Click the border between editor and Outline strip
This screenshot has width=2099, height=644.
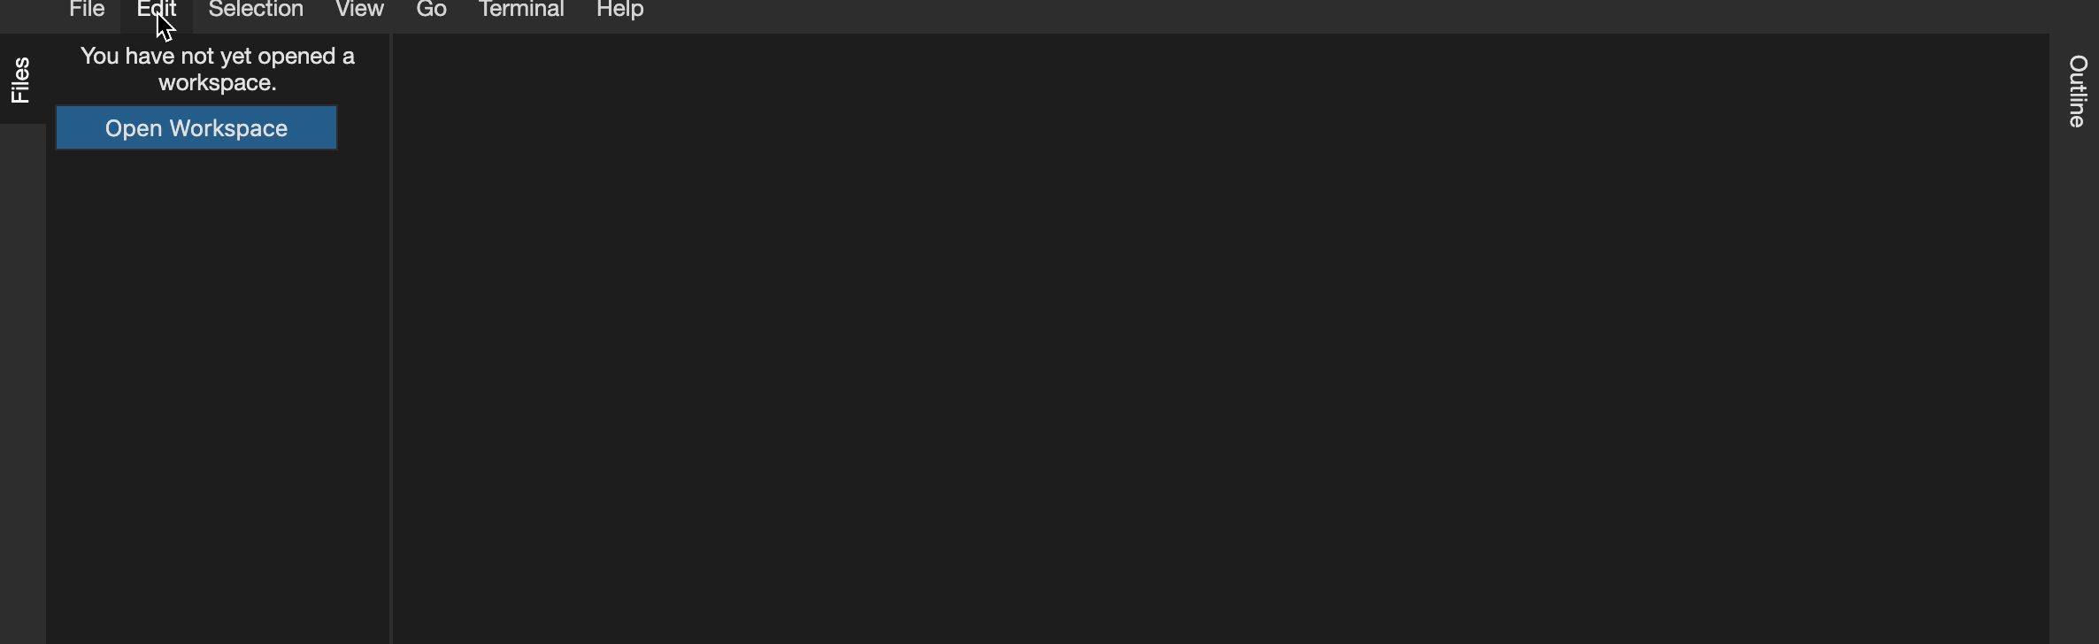[2050, 339]
